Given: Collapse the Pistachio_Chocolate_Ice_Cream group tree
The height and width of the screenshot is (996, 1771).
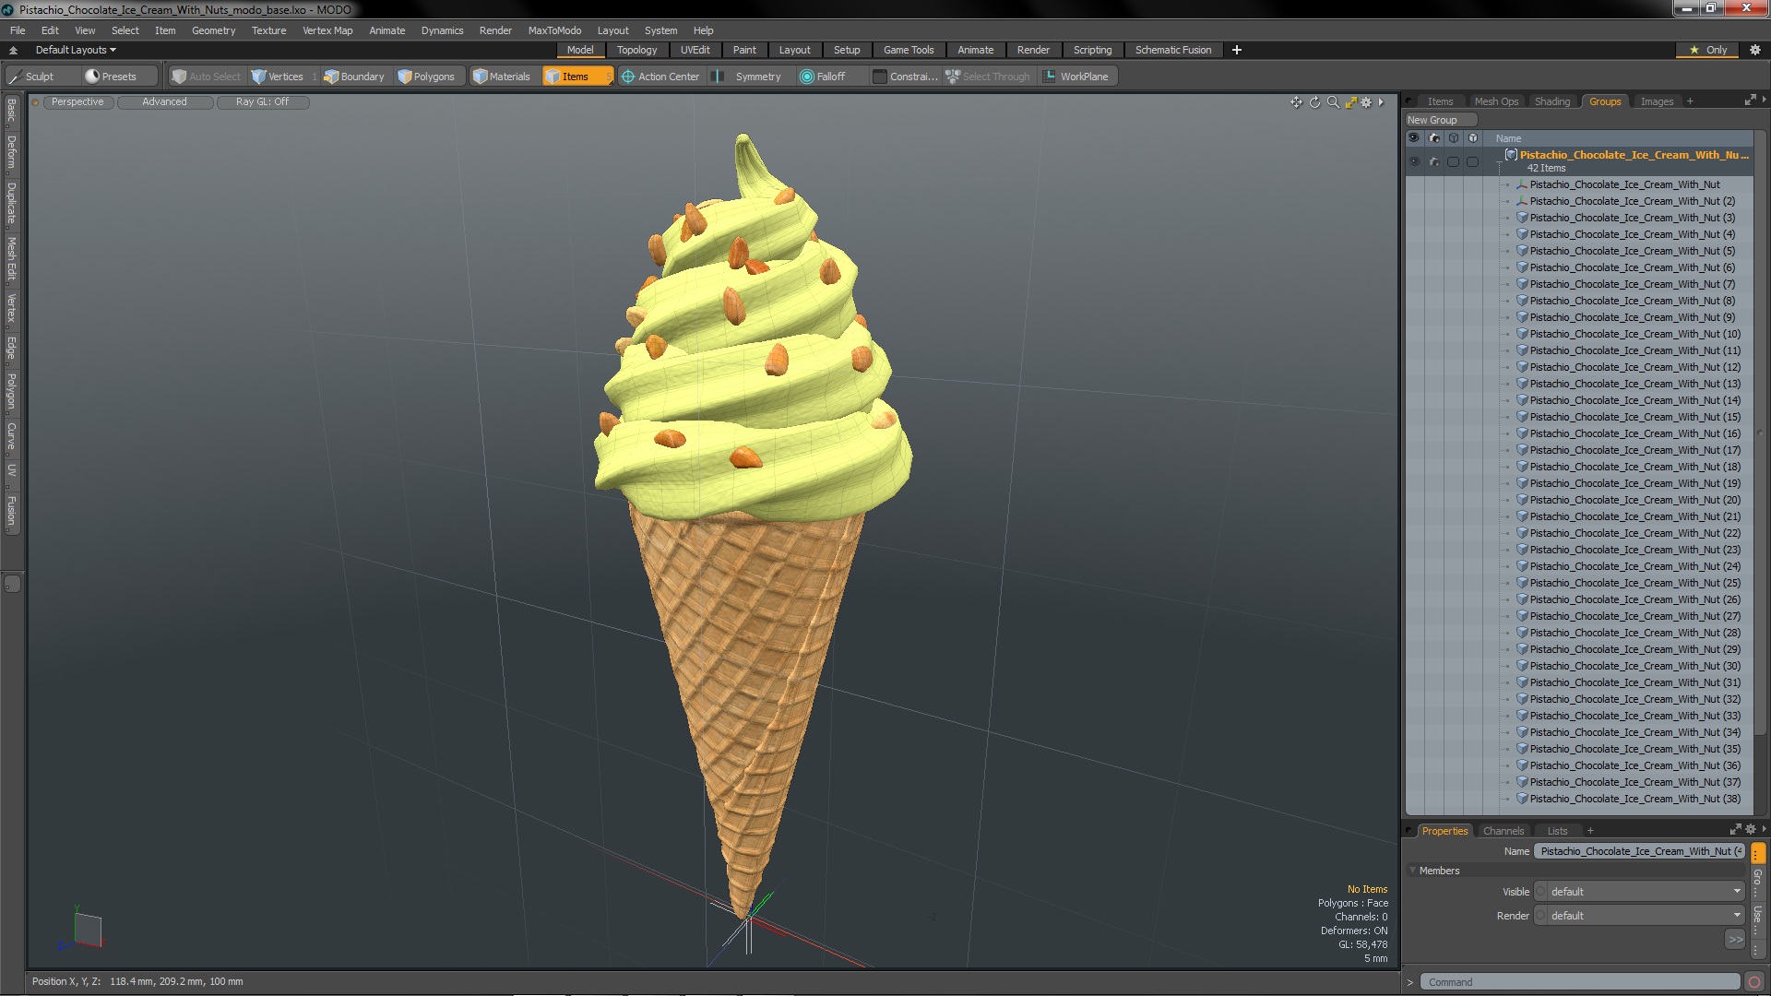Looking at the screenshot, I should [1499, 161].
